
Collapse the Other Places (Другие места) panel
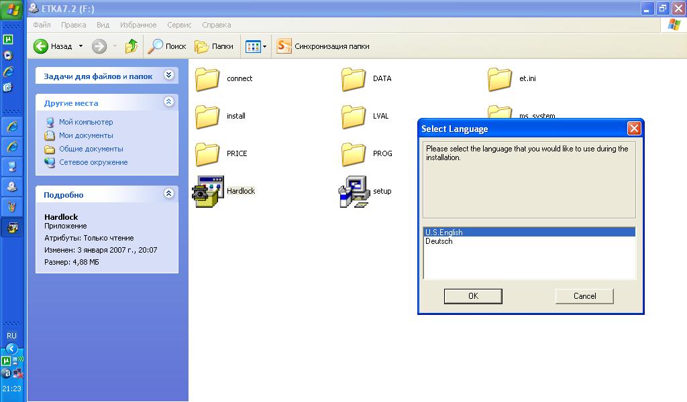pos(168,103)
